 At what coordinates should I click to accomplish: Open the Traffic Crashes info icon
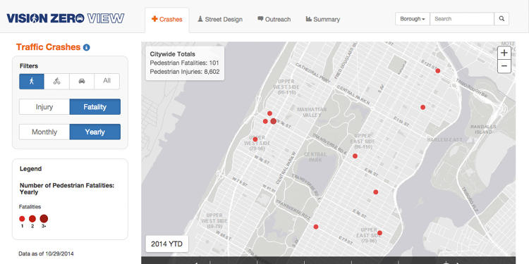(x=86, y=47)
